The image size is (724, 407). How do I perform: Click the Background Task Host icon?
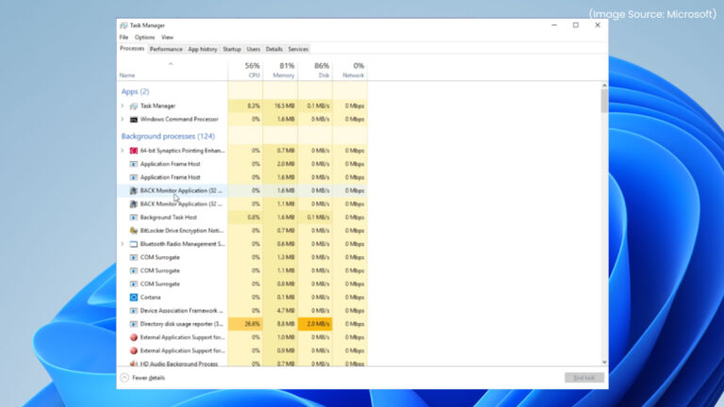[x=134, y=218]
